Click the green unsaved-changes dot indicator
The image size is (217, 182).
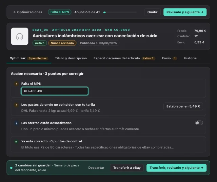click(11, 168)
